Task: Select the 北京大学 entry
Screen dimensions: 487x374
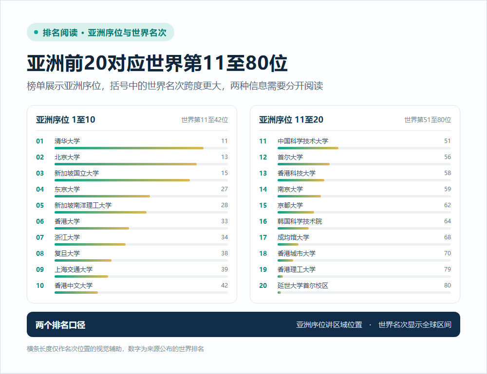Action: pos(132,160)
